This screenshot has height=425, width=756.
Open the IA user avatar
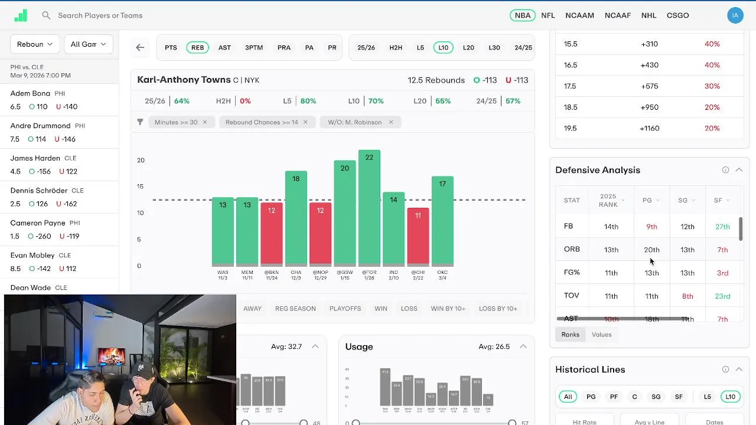click(x=735, y=16)
